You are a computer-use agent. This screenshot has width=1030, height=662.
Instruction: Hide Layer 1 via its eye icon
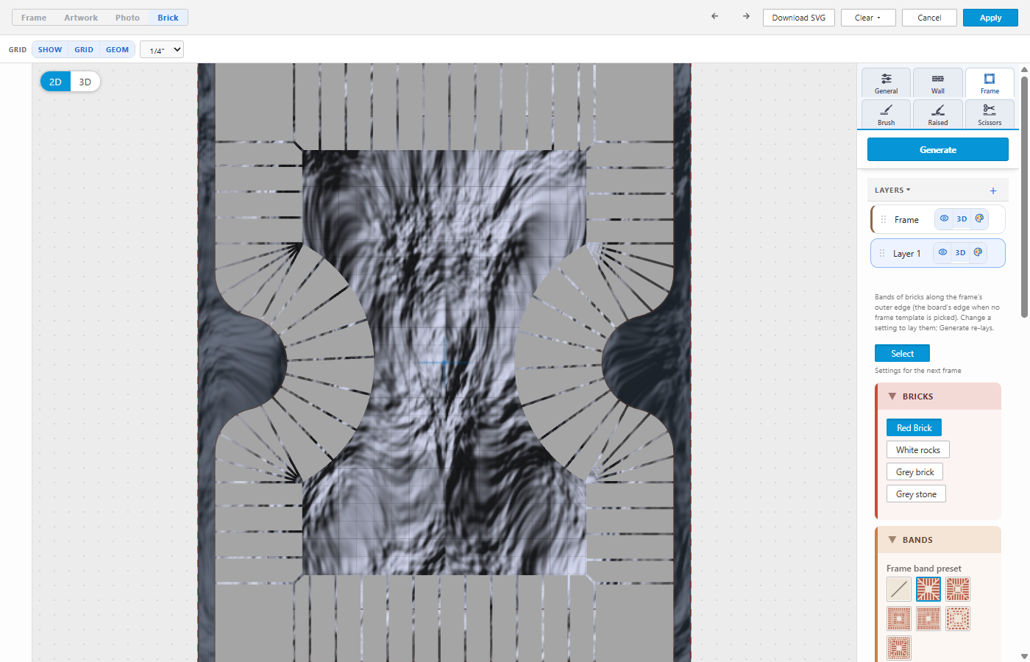point(942,252)
